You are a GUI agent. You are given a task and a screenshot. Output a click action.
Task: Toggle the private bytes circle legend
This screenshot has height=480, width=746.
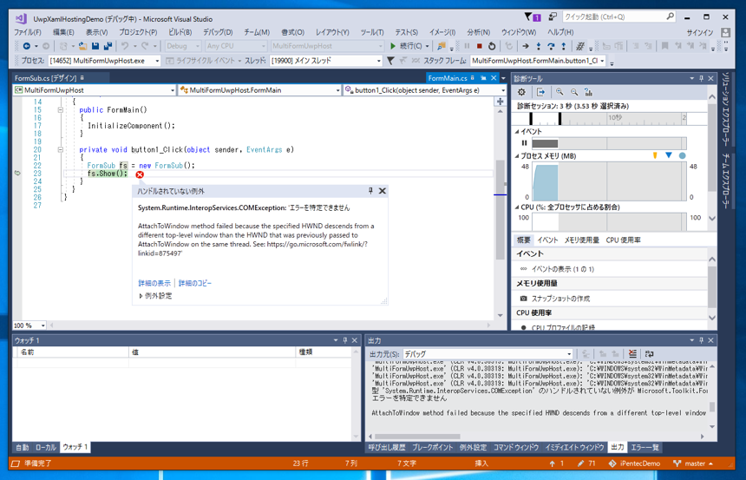pos(683,155)
